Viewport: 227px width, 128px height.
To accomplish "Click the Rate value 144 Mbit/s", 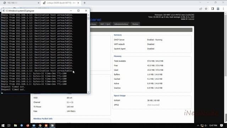I will [71, 111].
